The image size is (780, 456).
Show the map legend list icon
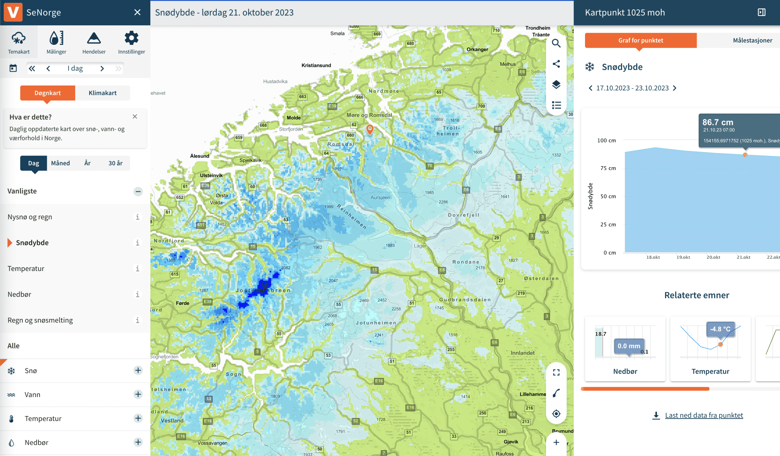pos(556,105)
